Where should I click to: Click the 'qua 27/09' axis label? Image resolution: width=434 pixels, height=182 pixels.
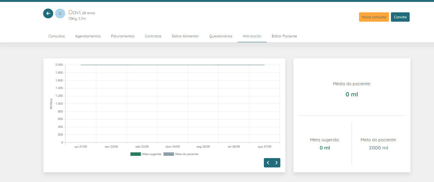(x=265, y=146)
